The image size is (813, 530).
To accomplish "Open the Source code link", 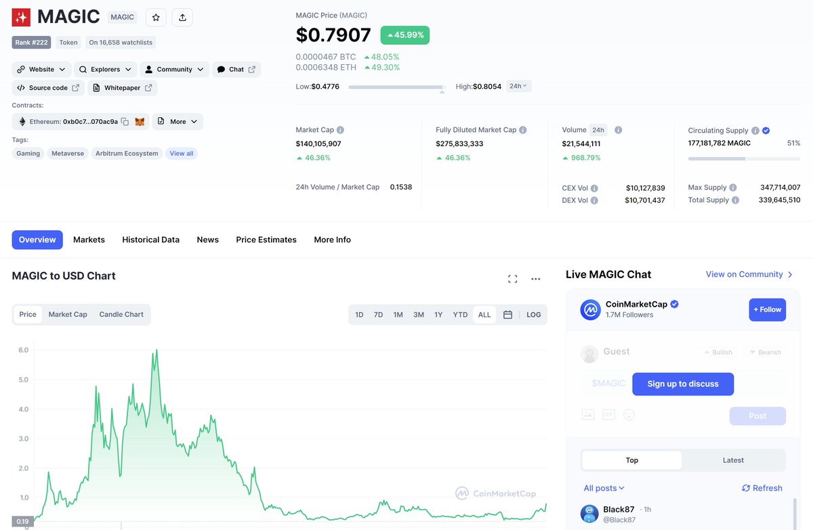I will 48,88.
